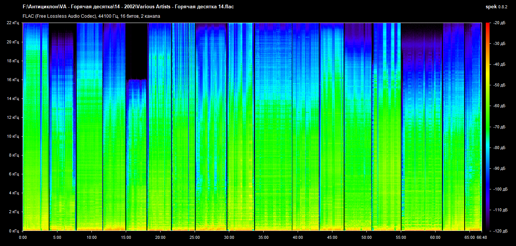Click the 15:00 time axis label
This screenshot has height=246, width=516.
126,238
